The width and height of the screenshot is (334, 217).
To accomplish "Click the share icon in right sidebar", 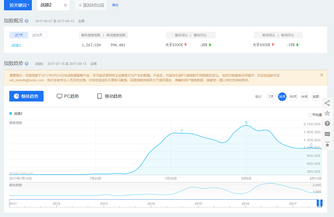I will 327,103.
